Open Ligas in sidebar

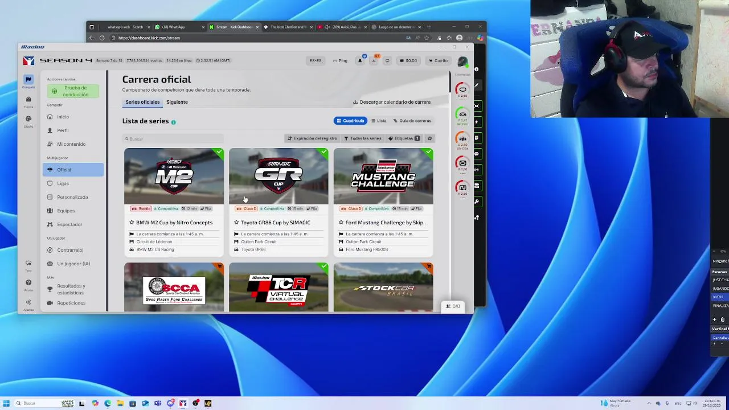[73, 183]
